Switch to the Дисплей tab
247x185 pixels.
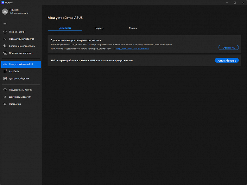click(x=65, y=28)
